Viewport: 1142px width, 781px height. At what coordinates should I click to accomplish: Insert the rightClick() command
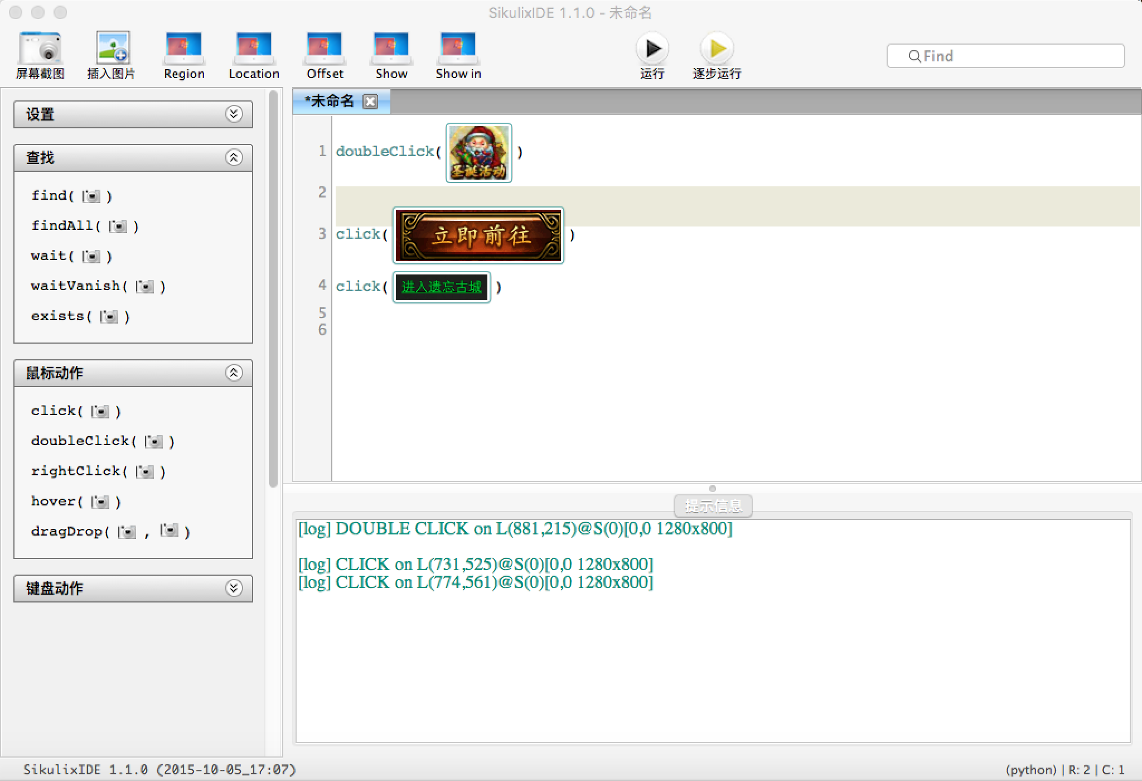point(99,471)
